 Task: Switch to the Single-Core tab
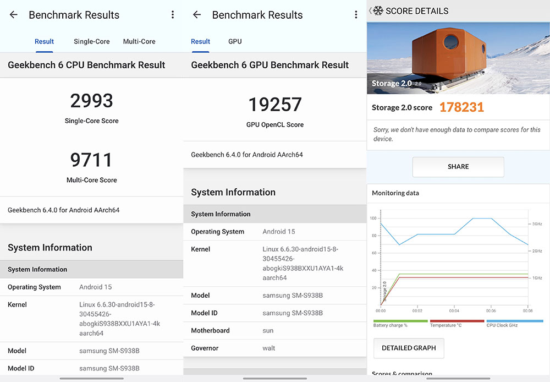(x=91, y=41)
